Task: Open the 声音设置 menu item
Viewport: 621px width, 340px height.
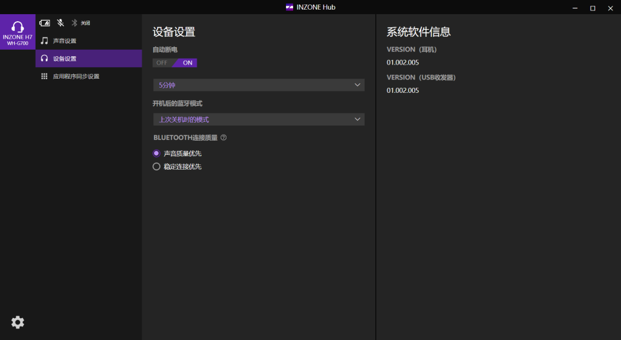Action: (89, 41)
